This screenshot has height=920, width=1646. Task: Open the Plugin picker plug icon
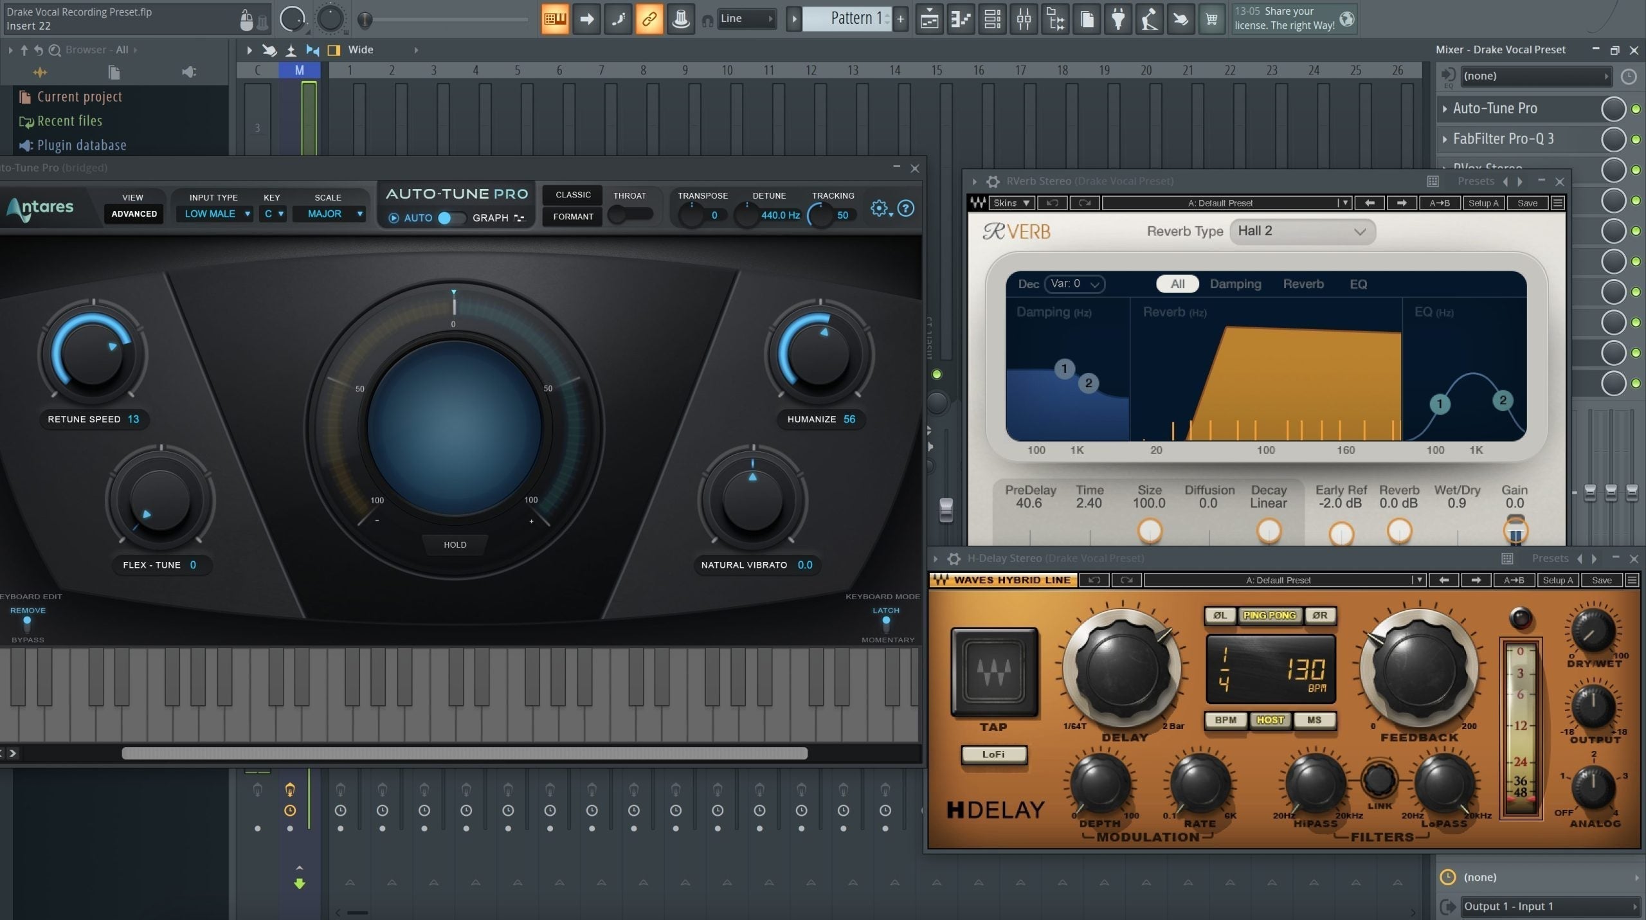[x=1118, y=19]
